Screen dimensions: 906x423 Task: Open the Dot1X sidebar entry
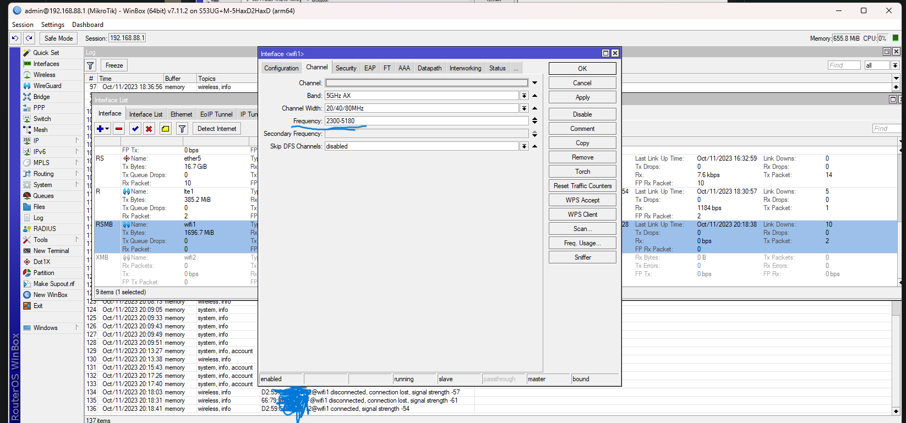click(x=41, y=262)
